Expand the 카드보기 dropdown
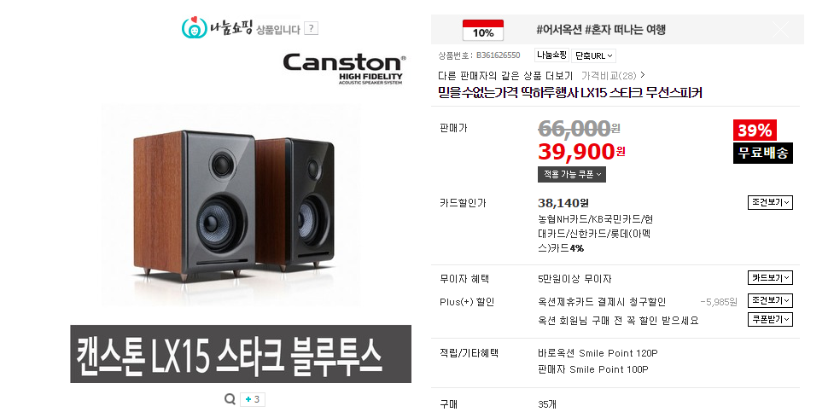 770,277
